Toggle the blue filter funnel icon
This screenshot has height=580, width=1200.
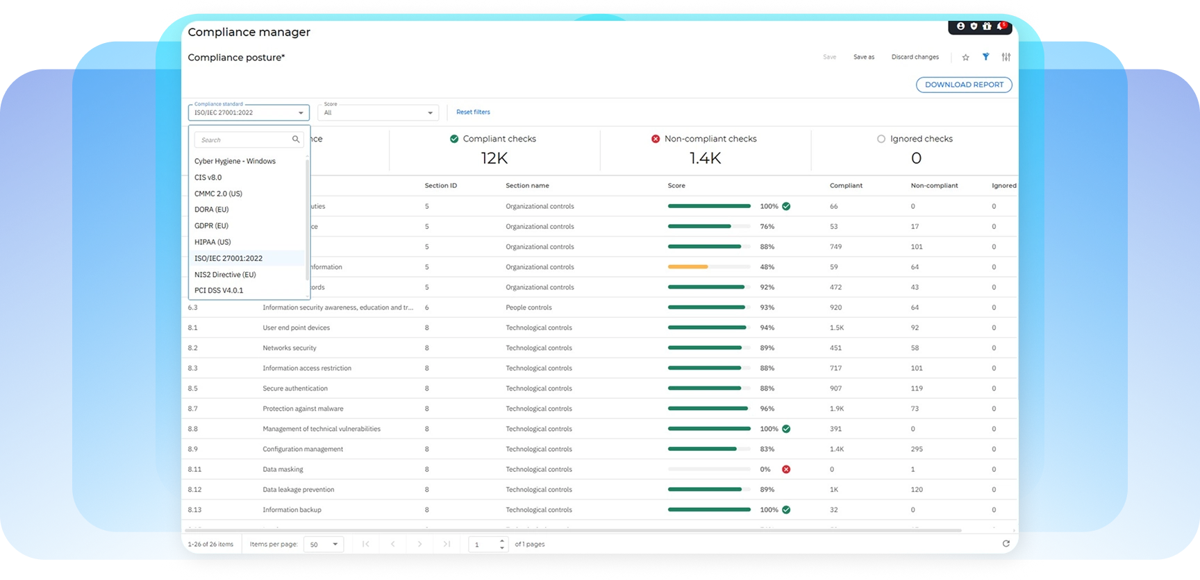[985, 57]
